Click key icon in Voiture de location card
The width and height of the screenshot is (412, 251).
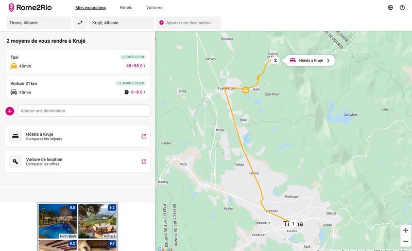click(x=15, y=162)
